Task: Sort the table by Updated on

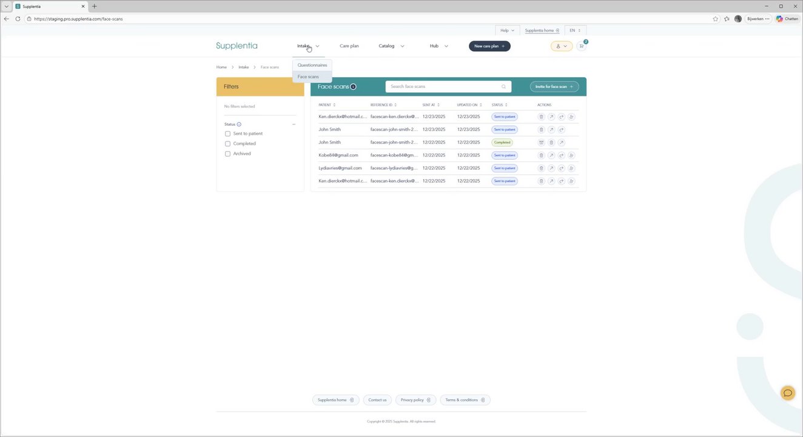Action: [469, 105]
